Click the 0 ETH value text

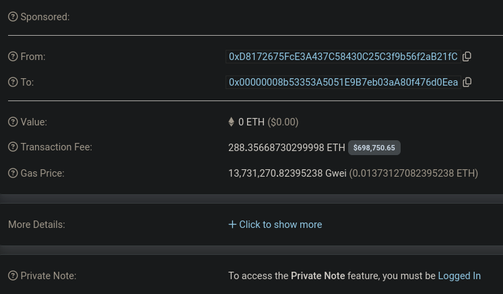coord(251,122)
